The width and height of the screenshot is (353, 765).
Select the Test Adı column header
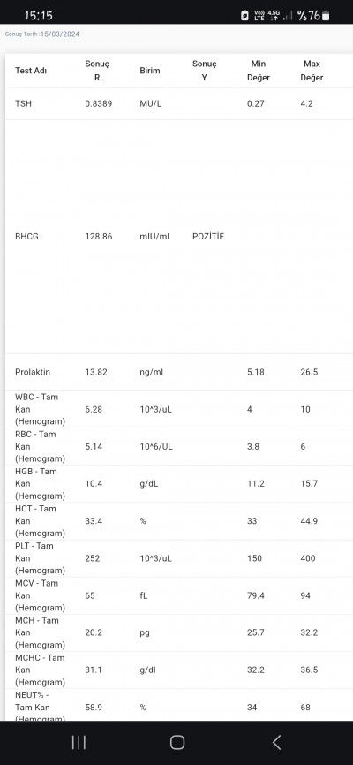pyautogui.click(x=31, y=71)
